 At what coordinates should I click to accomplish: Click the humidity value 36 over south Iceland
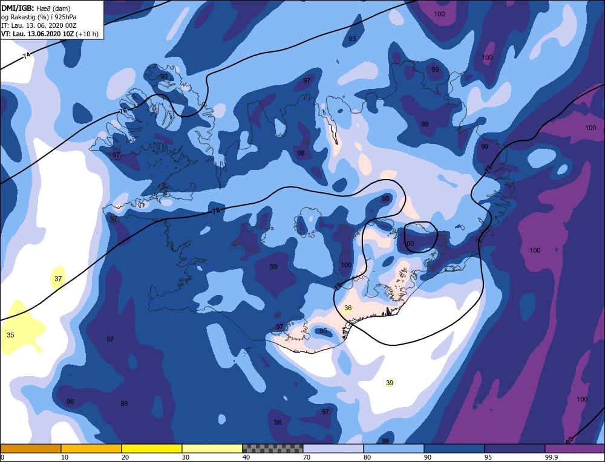pos(348,308)
